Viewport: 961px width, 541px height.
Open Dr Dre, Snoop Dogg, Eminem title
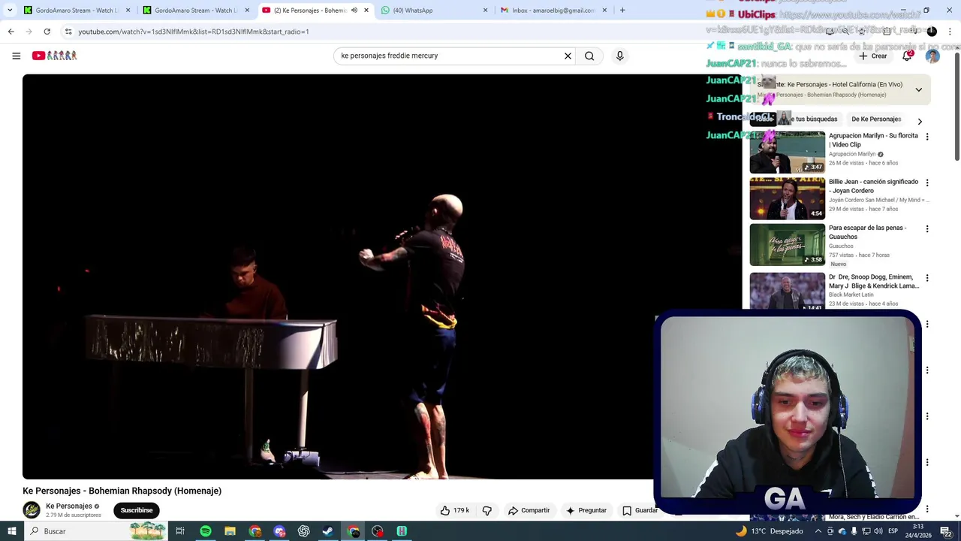click(873, 282)
